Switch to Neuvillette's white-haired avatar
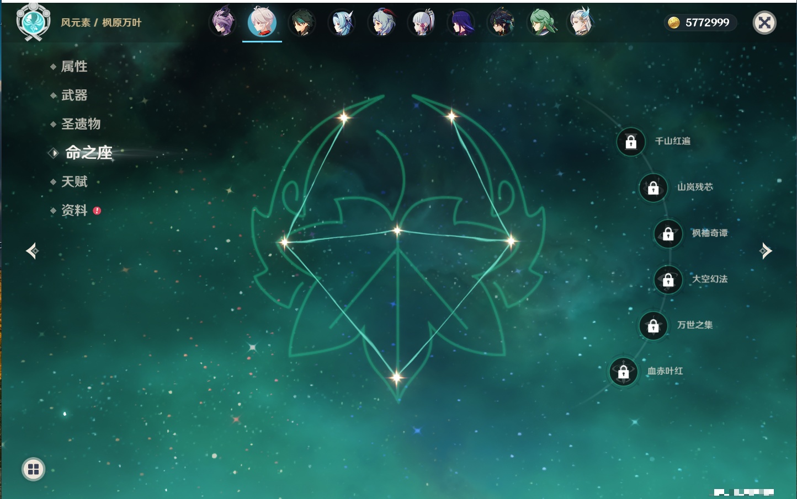Screen dimensions: 797x499 (581, 23)
